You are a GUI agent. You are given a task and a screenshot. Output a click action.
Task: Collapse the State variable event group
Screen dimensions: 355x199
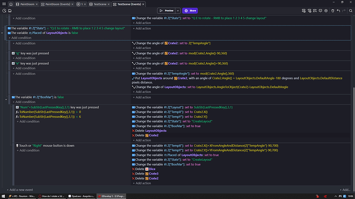[x=2, y=33]
